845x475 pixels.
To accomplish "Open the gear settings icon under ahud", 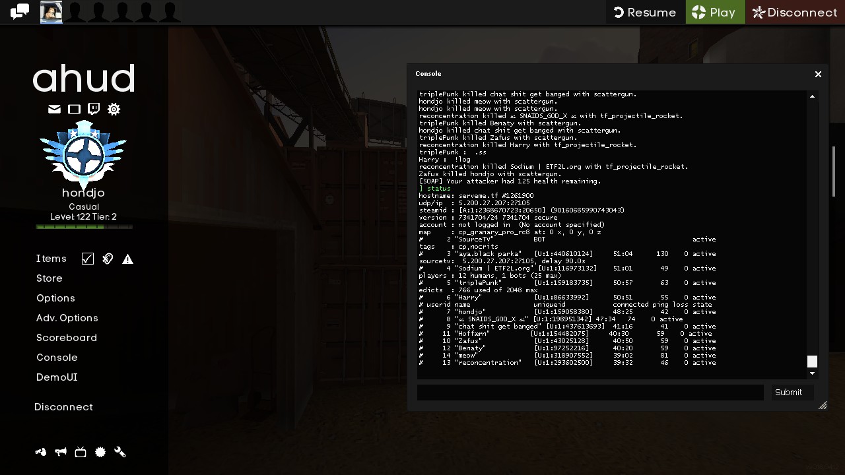I will click(x=114, y=109).
